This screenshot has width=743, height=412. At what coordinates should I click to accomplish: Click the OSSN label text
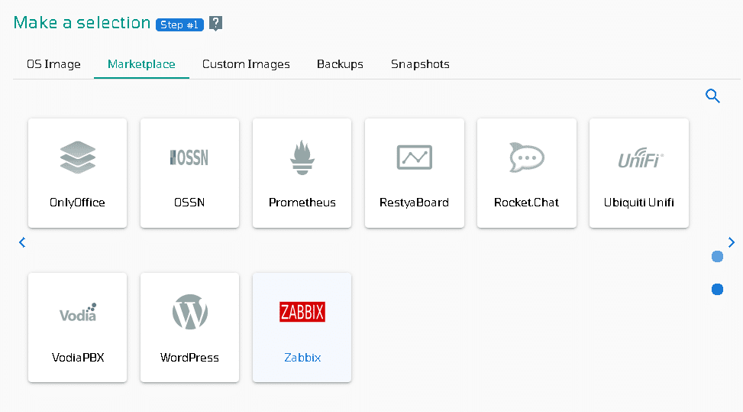point(189,203)
